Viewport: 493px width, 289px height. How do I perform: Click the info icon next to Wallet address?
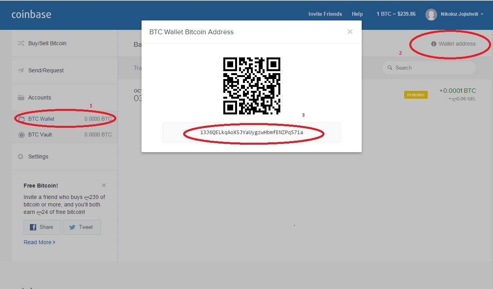coord(434,44)
